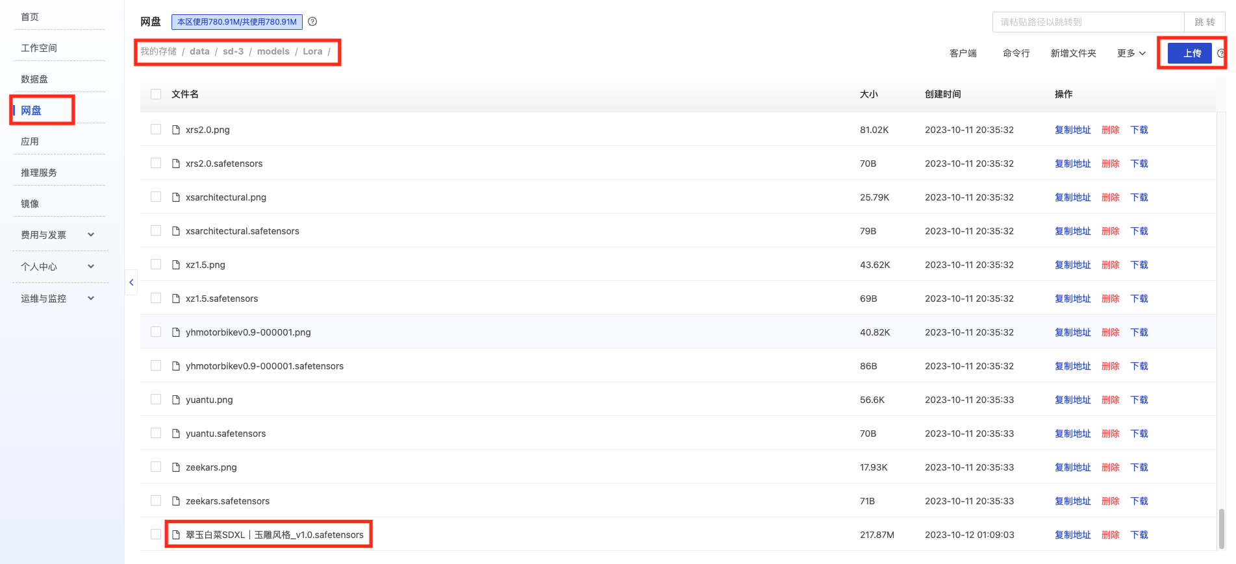Open 镜像 in the sidebar
Image resolution: width=1236 pixels, height=564 pixels.
pos(30,204)
